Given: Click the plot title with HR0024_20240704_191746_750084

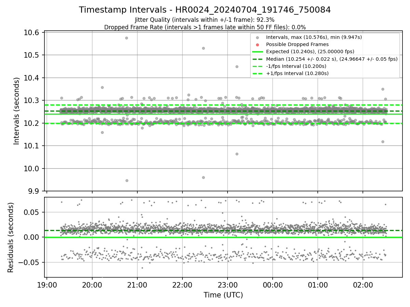Looking at the screenshot, I should [x=205, y=10].
